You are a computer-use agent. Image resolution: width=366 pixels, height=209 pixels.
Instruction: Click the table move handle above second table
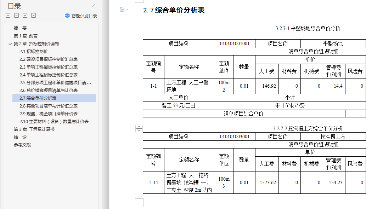tap(139, 128)
